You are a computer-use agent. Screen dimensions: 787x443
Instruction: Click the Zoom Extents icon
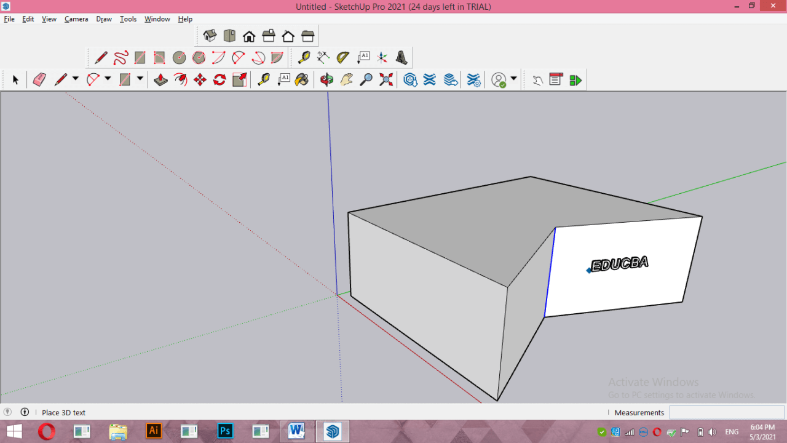click(386, 79)
